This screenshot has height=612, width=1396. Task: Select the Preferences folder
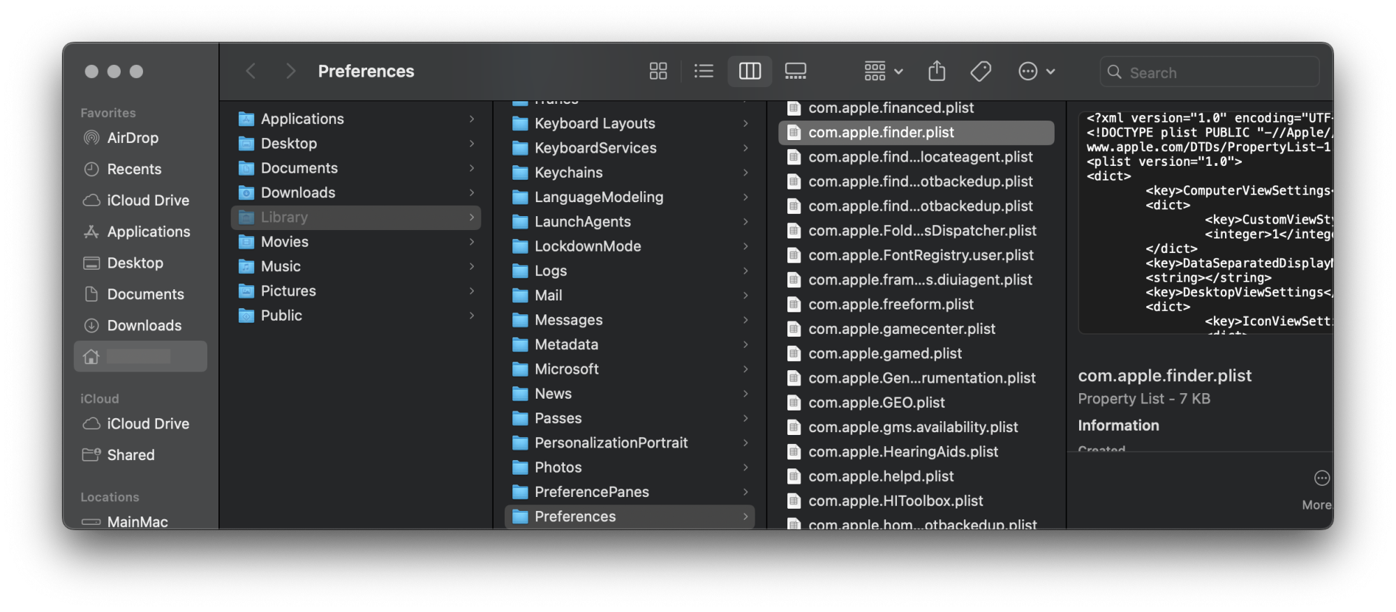(630, 517)
